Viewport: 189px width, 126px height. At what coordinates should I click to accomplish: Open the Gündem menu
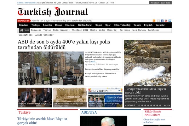tap(24, 25)
